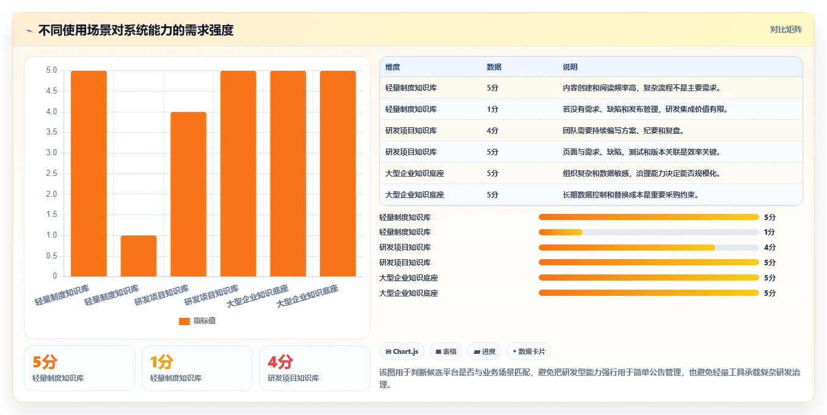Screen dimensions: 827x415
Task: Click the 表格 chip
Action: [x=446, y=351]
